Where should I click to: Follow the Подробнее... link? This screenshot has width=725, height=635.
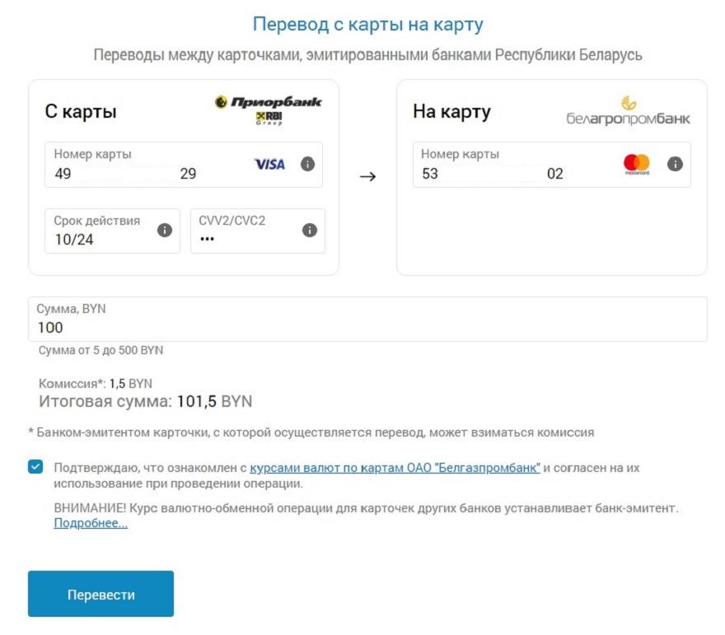[91, 523]
